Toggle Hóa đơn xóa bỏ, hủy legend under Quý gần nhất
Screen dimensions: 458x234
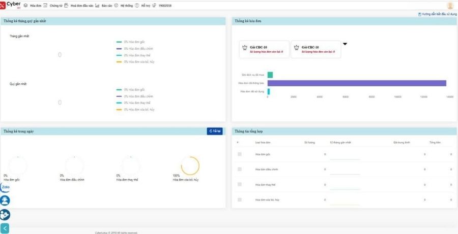[x=135, y=110]
